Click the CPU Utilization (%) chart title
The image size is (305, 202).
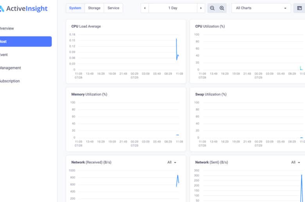coord(210,26)
